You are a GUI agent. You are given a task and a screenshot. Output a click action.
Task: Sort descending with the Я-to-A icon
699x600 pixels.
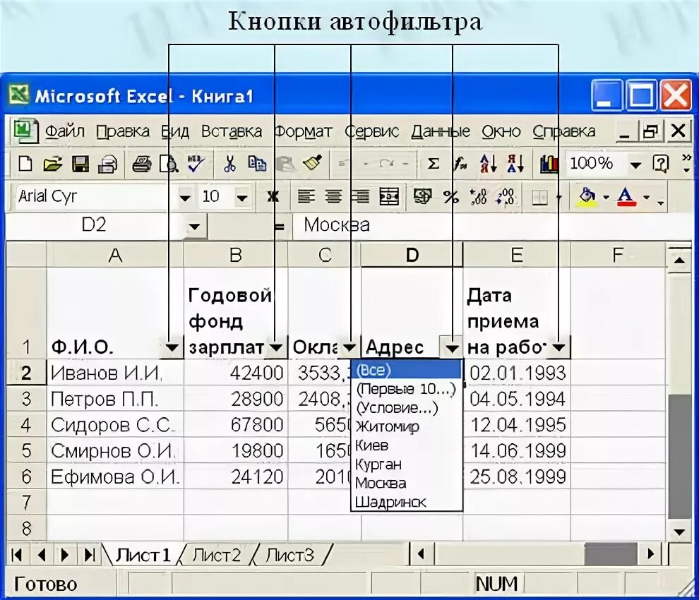(515, 164)
